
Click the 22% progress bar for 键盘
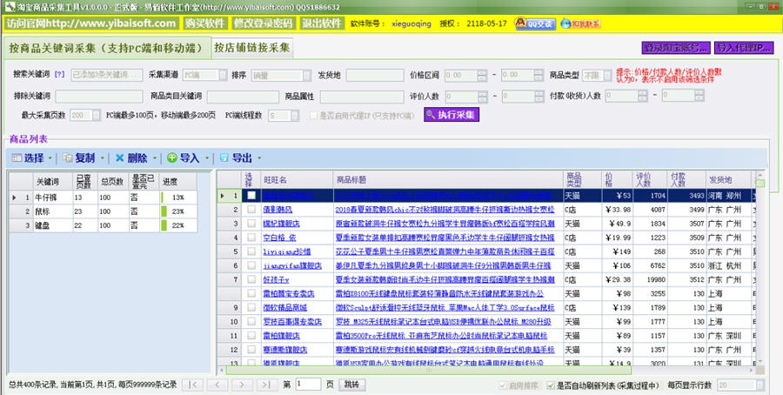(x=178, y=225)
